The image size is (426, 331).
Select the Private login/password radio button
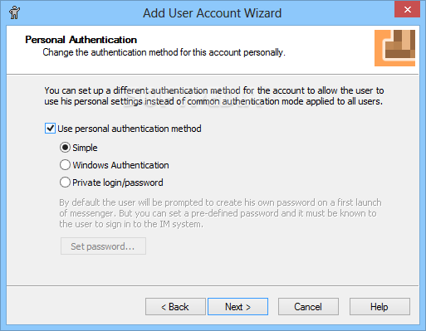pyautogui.click(x=65, y=183)
